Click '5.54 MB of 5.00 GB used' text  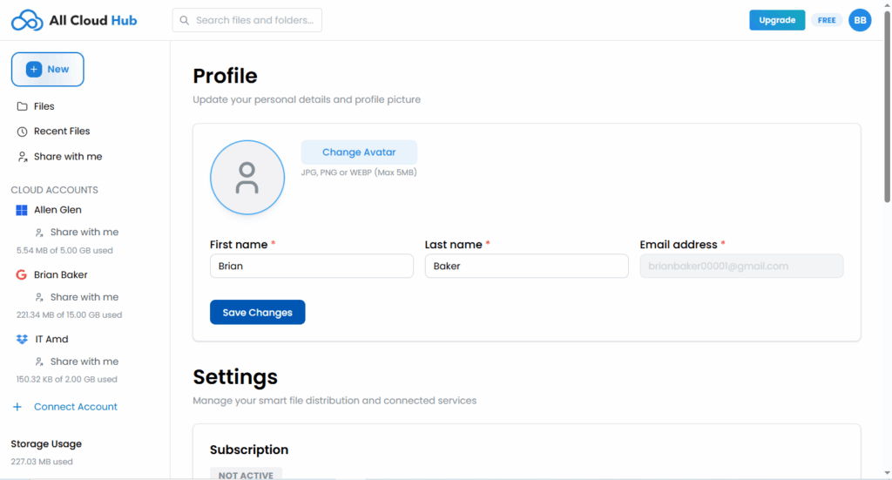[x=64, y=250]
